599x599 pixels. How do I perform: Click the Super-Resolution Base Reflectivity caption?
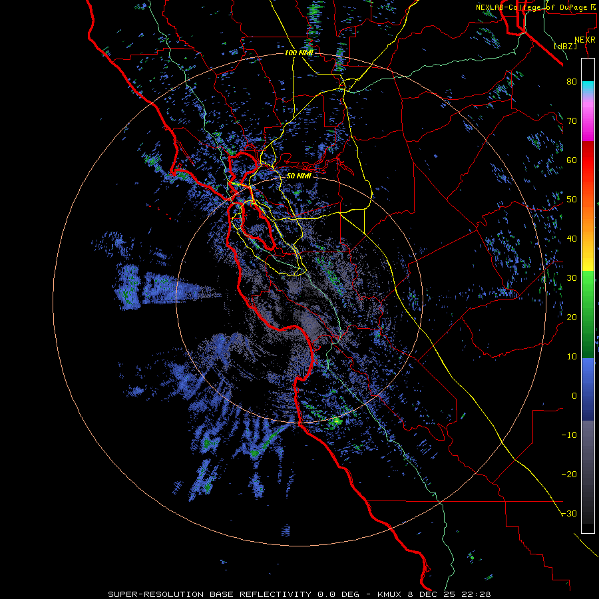point(299,594)
